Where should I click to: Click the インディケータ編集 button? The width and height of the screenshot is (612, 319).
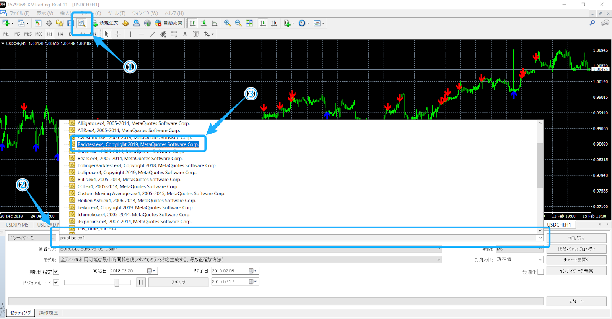[x=576, y=270]
